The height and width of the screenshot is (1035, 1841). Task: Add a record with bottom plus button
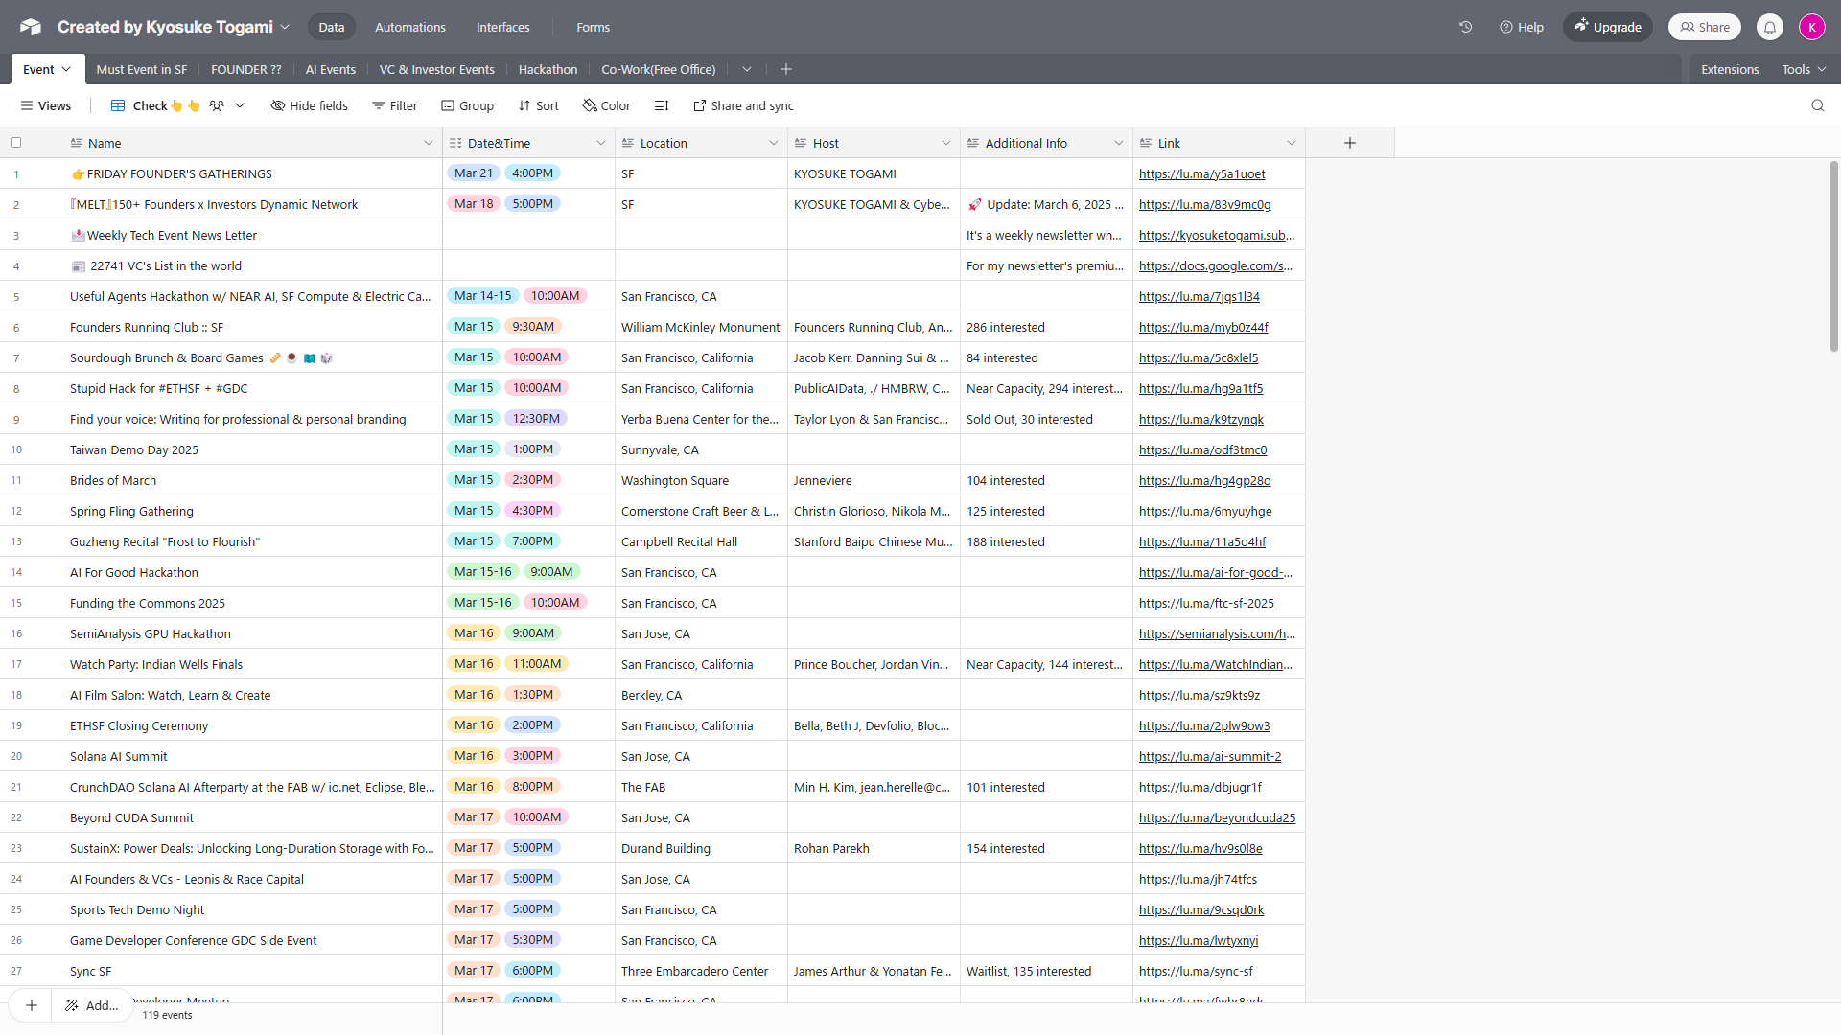click(32, 1005)
